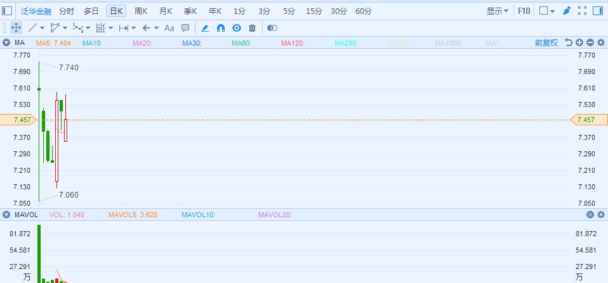Viewport: 608px width, 283px height.
Task: Click the trash icon to delete drawings
Action: click(253, 28)
